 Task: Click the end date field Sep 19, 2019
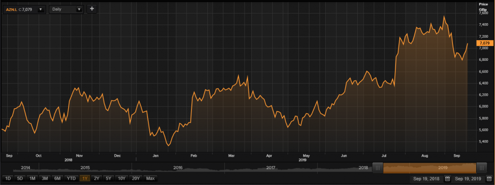[x=468, y=179]
